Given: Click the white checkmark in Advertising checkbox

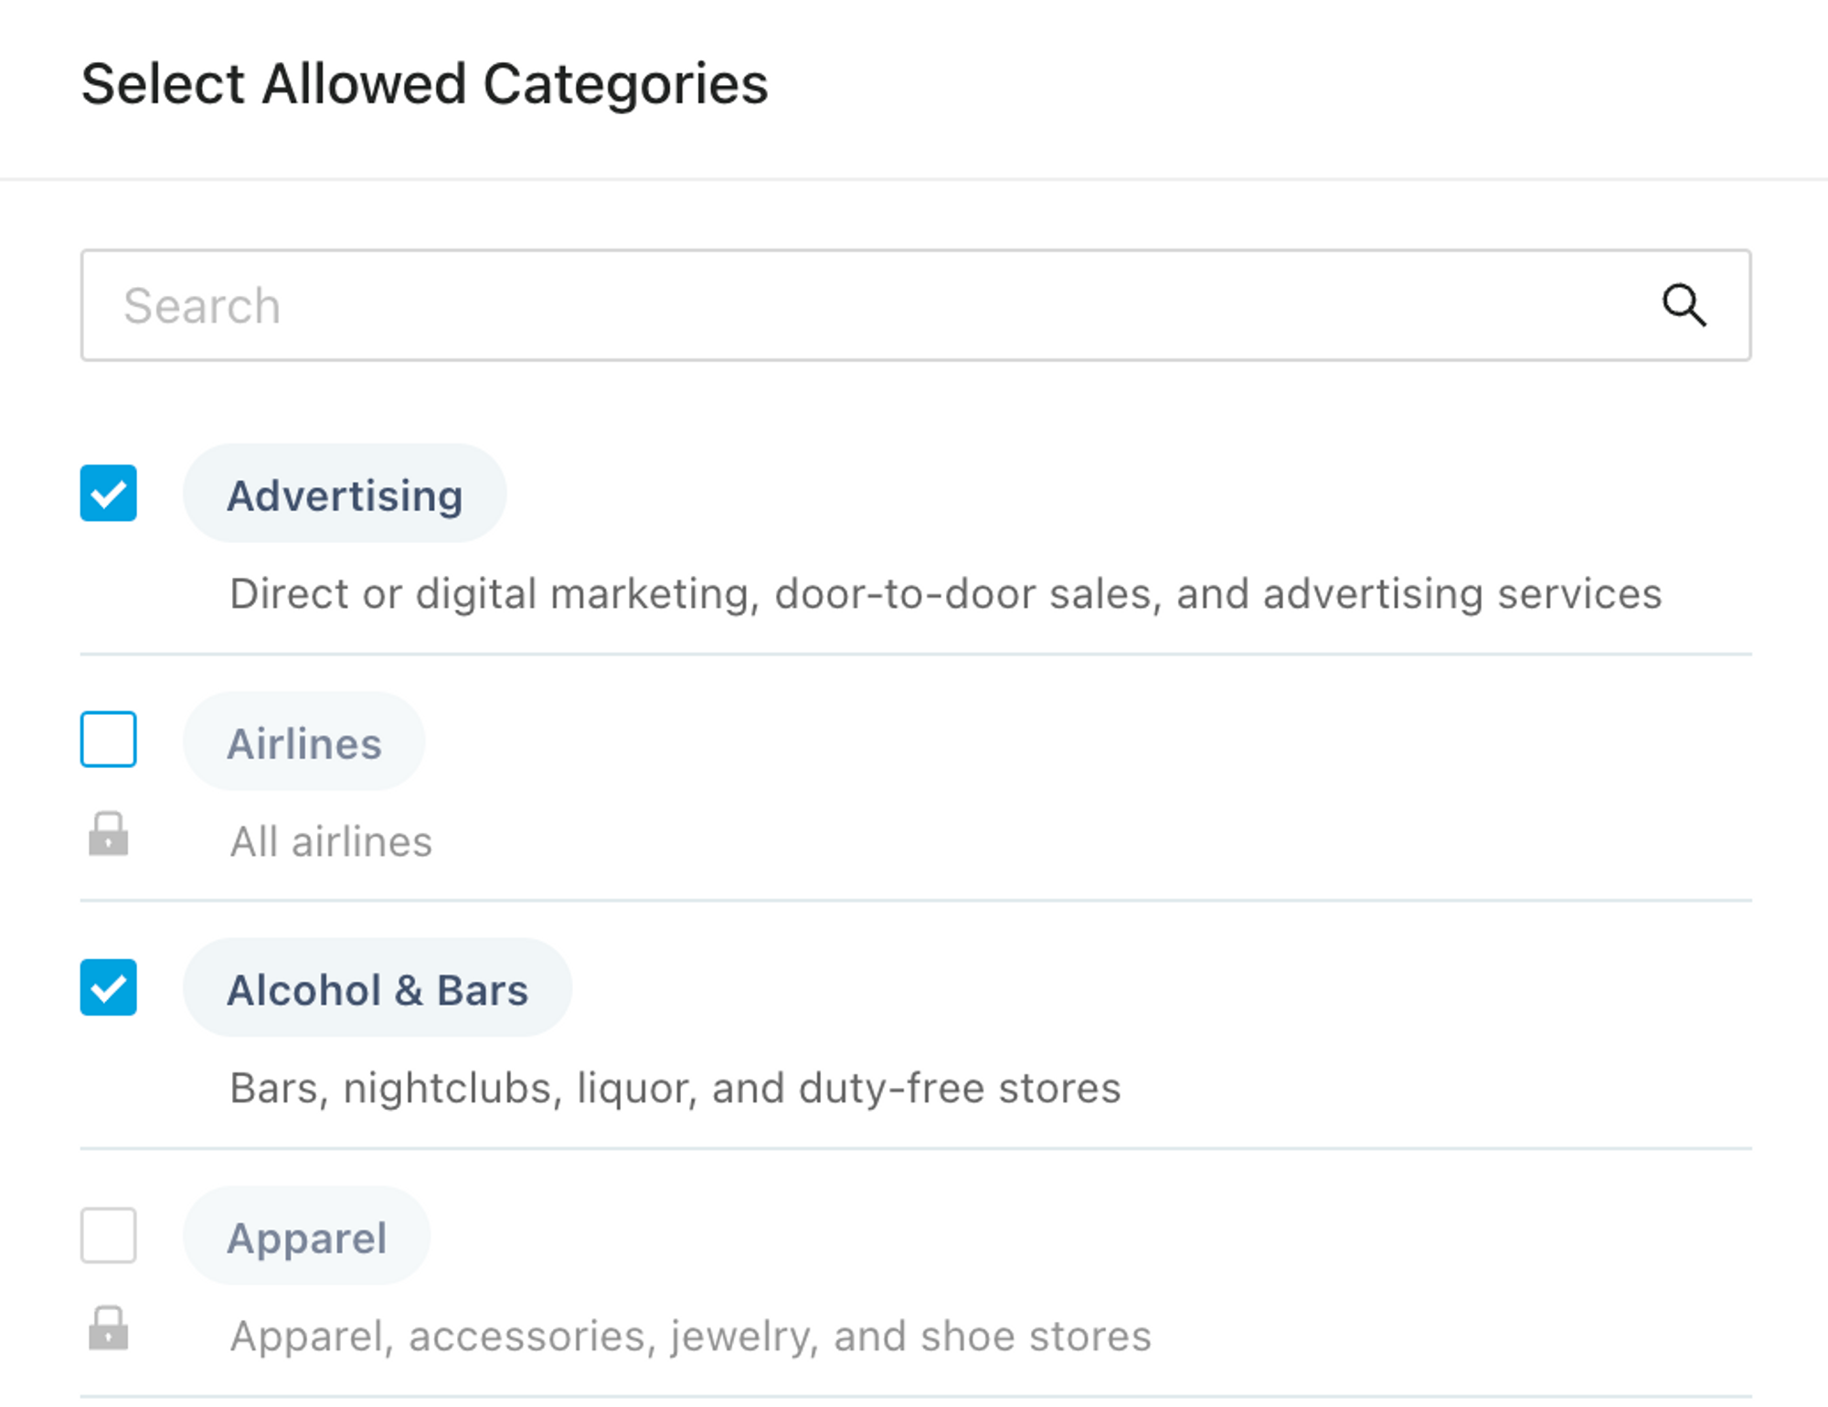Looking at the screenshot, I should click(x=109, y=495).
